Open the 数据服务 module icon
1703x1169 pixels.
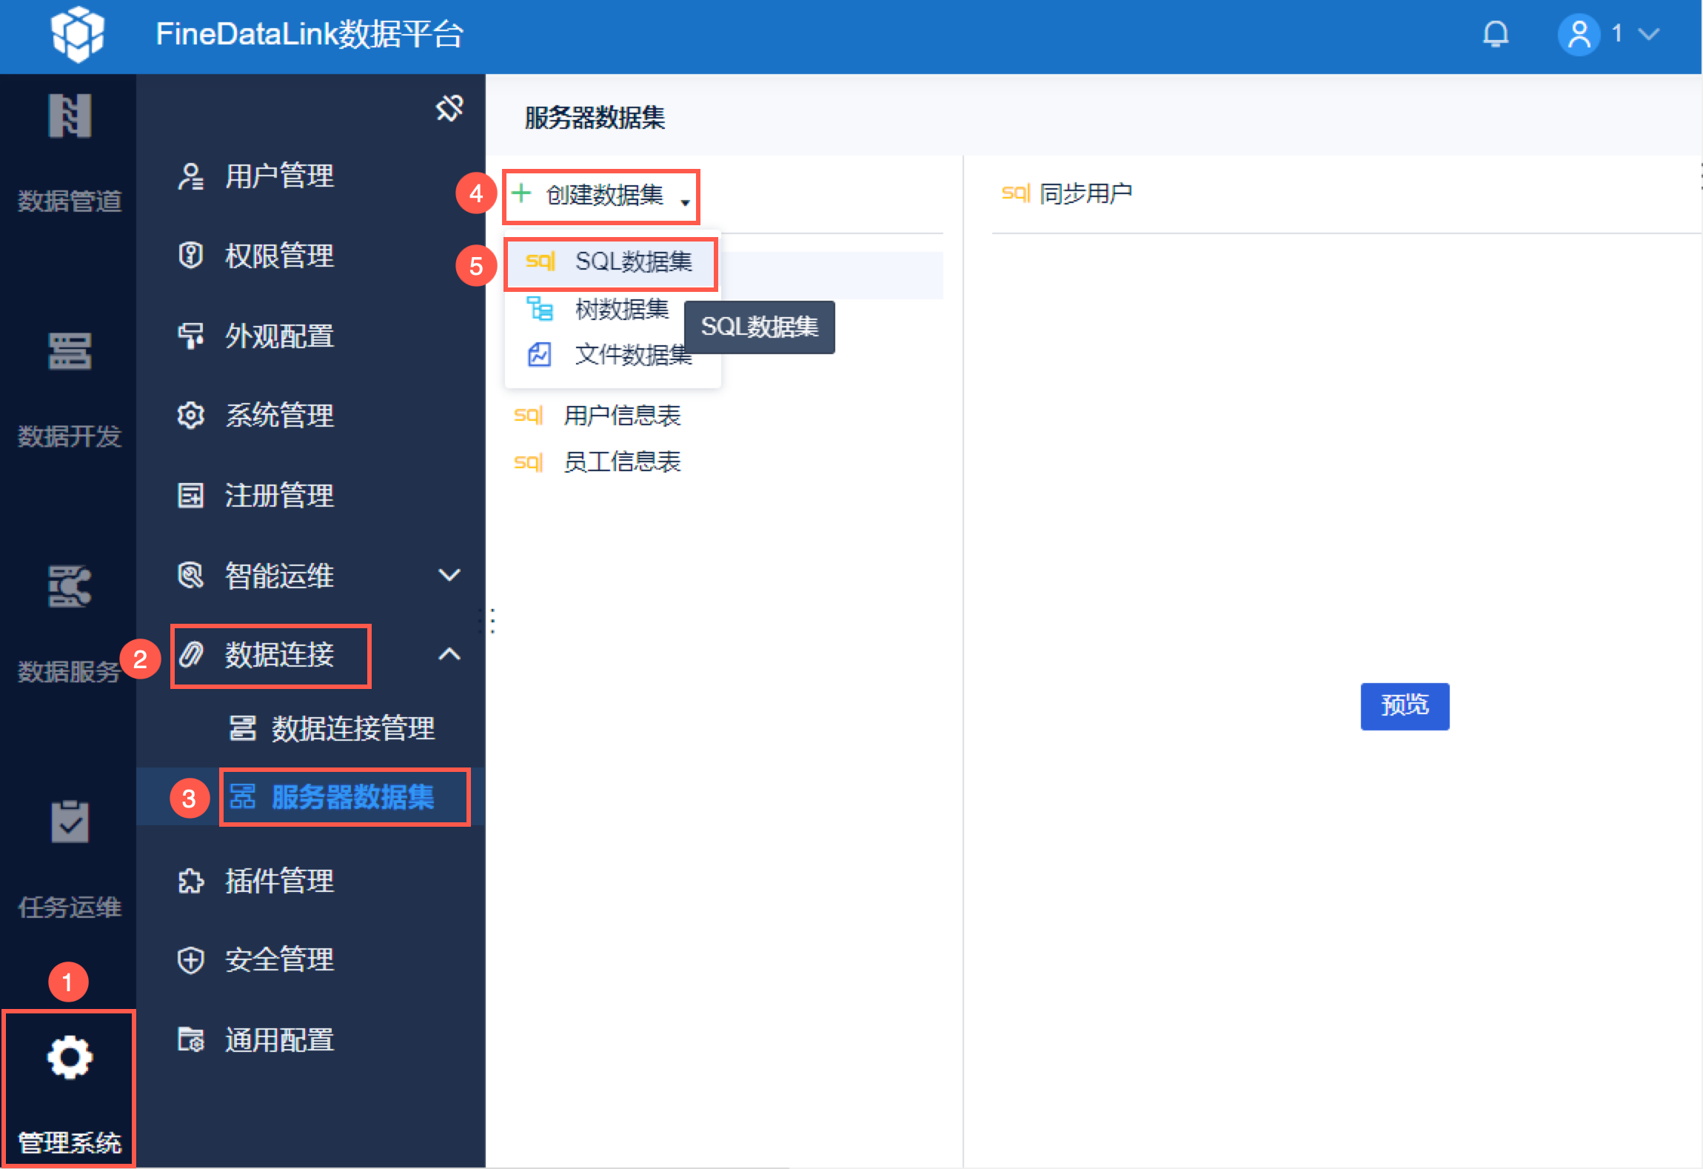pyautogui.click(x=70, y=586)
